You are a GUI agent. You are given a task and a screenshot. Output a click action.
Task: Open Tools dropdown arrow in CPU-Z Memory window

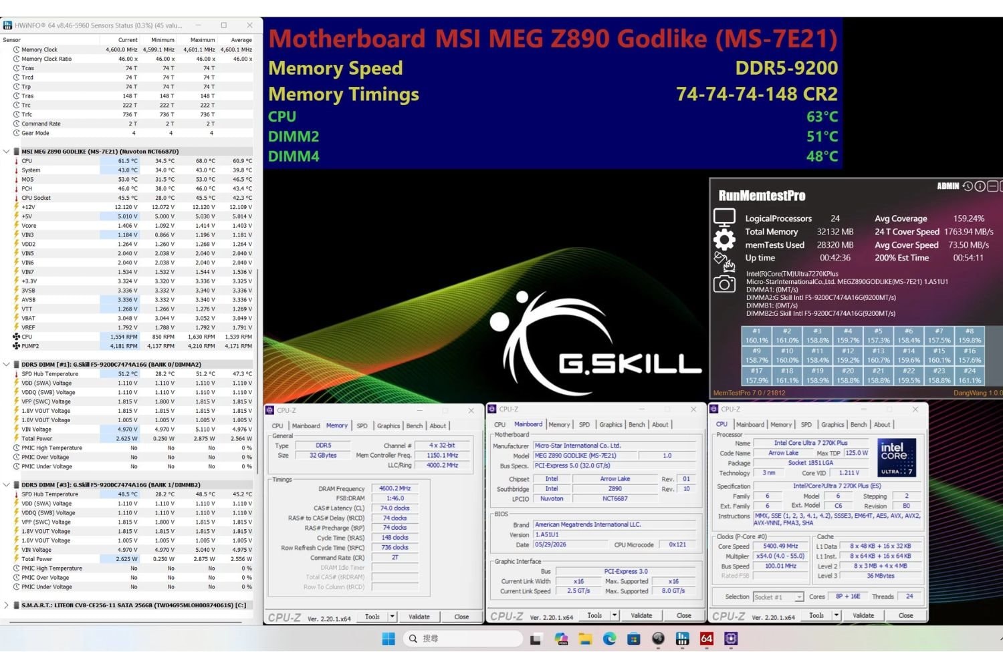(x=392, y=617)
